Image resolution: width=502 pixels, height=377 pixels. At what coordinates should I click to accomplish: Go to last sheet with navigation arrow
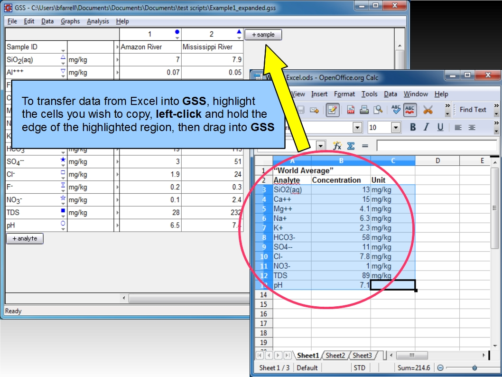pyautogui.click(x=288, y=355)
